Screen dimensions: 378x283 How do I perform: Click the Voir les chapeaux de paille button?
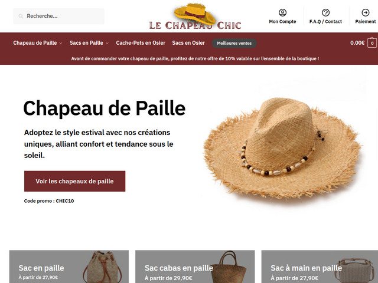(75, 181)
